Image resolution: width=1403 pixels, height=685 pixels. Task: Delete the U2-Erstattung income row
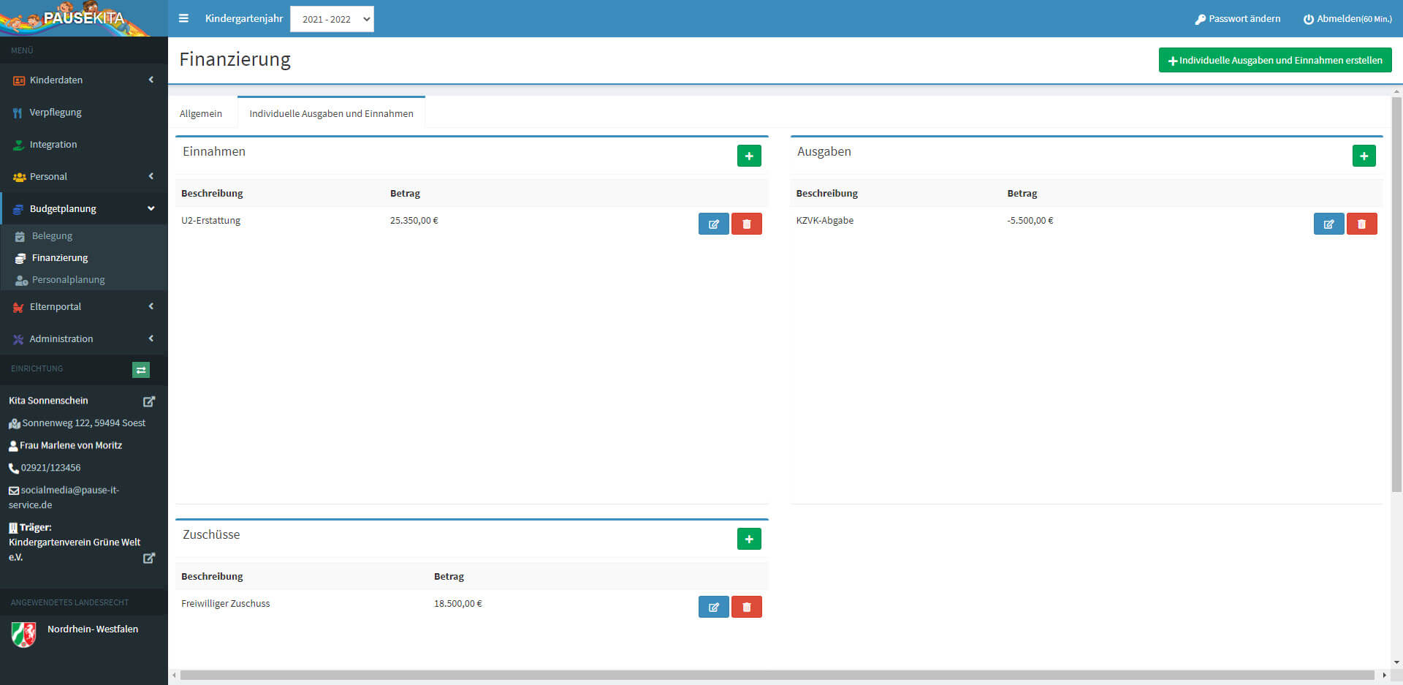(x=746, y=224)
